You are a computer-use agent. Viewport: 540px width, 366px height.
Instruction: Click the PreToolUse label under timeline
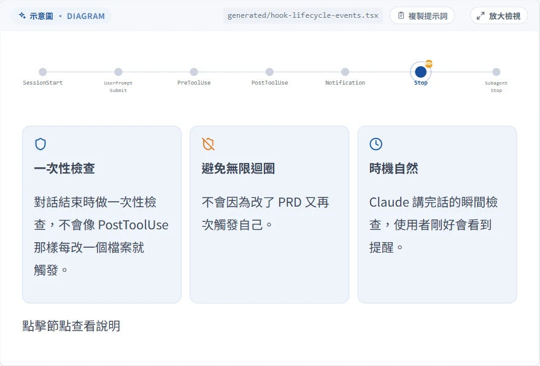tap(194, 83)
